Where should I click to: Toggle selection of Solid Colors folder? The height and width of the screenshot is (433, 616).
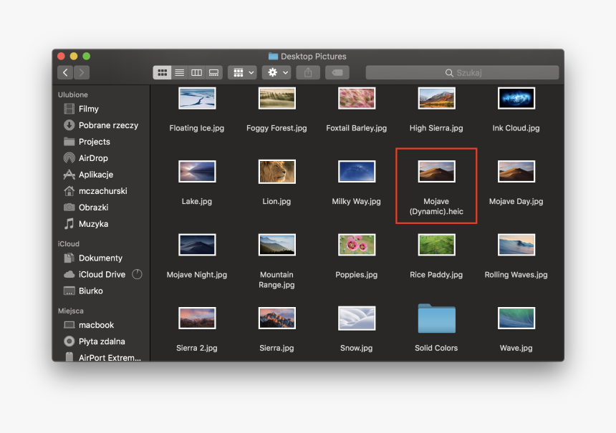[x=436, y=318]
